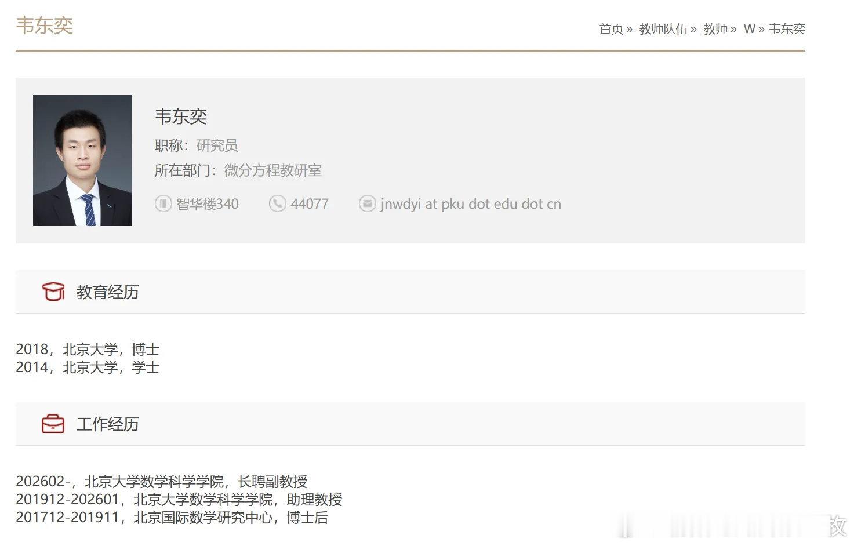The width and height of the screenshot is (854, 546).
Task: Click 韦东奕 at the breadcrumb end
Action: coord(787,28)
